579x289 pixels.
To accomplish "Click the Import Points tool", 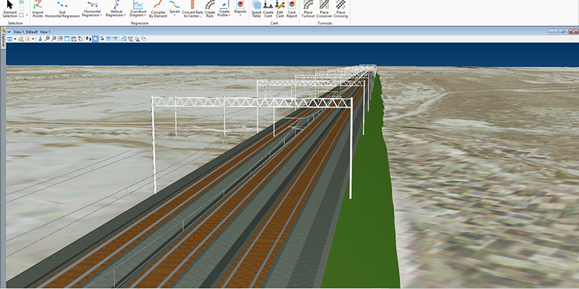I will point(38,9).
